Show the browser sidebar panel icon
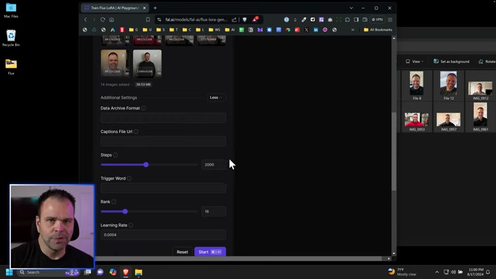Image resolution: width=496 pixels, height=279 pixels. [x=356, y=20]
